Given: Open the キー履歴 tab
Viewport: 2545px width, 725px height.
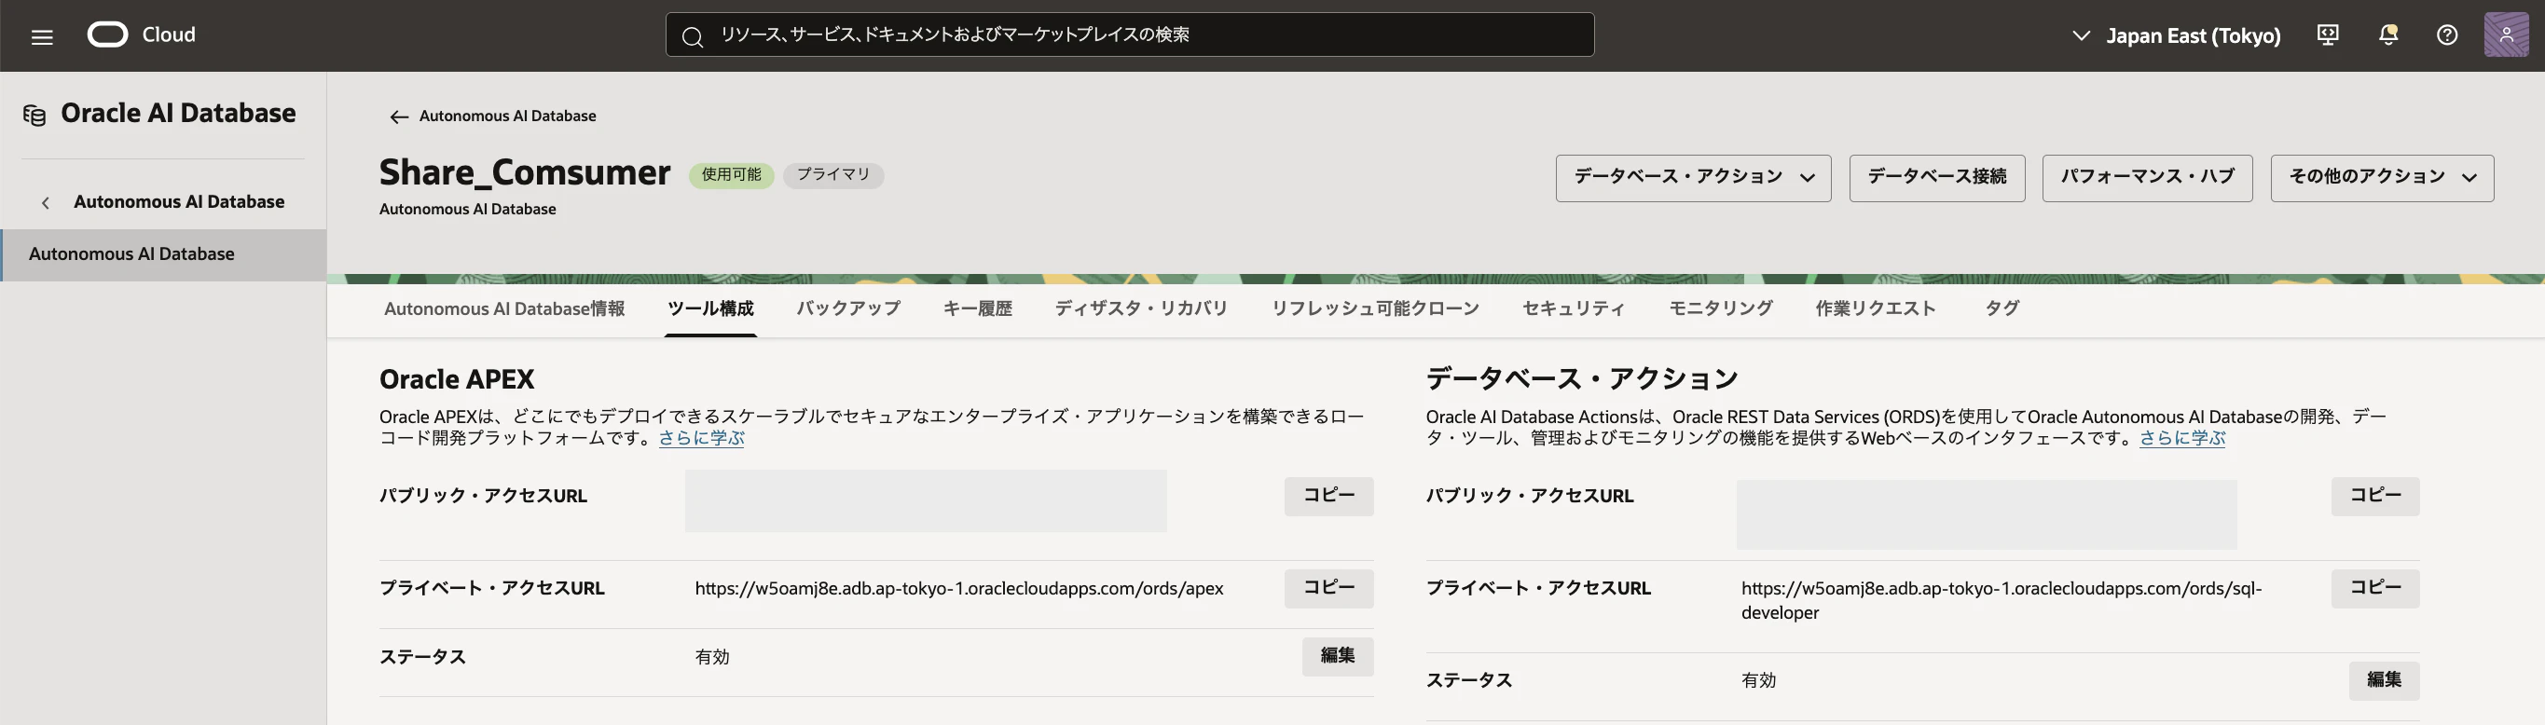Looking at the screenshot, I should [977, 308].
